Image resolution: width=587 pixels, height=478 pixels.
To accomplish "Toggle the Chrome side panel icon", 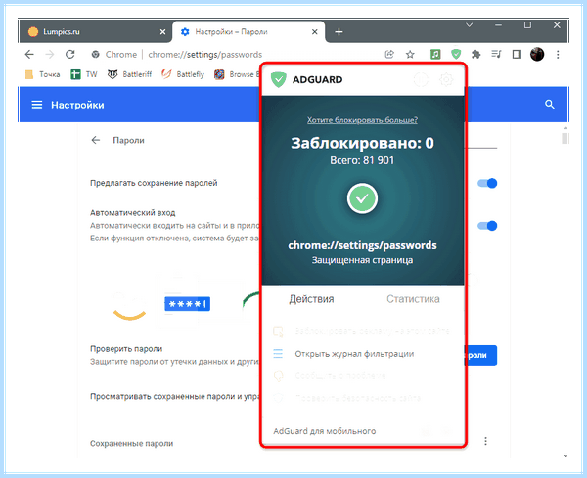I will pos(517,54).
